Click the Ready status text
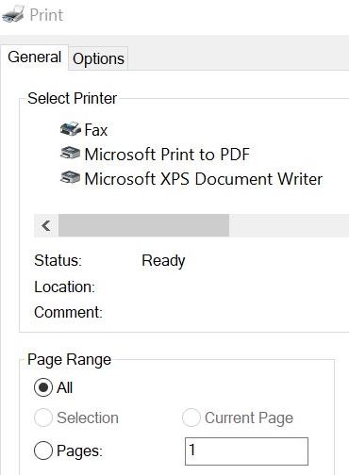The width and height of the screenshot is (349, 475). tap(163, 261)
